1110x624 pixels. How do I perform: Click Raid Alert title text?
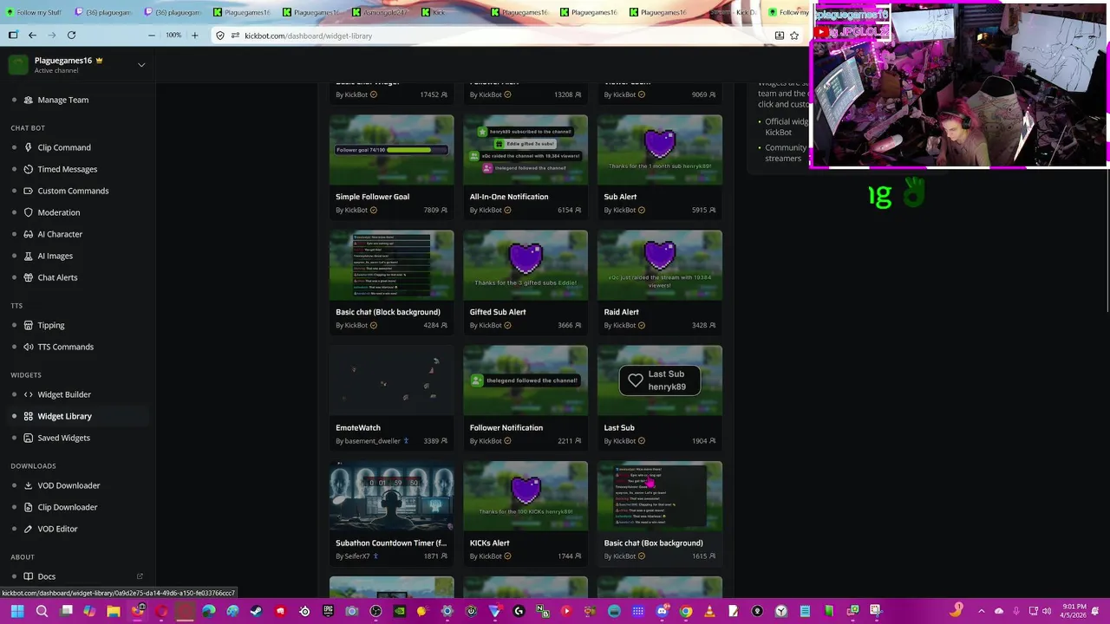621,312
